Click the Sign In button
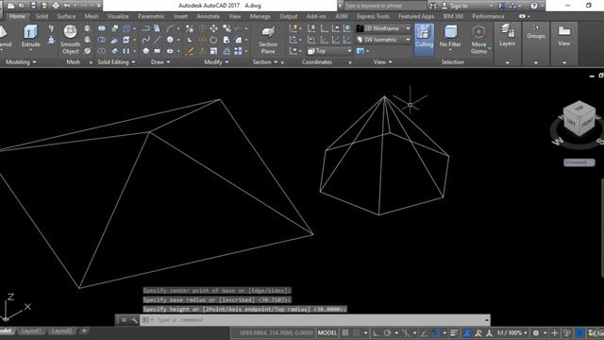 [455, 6]
